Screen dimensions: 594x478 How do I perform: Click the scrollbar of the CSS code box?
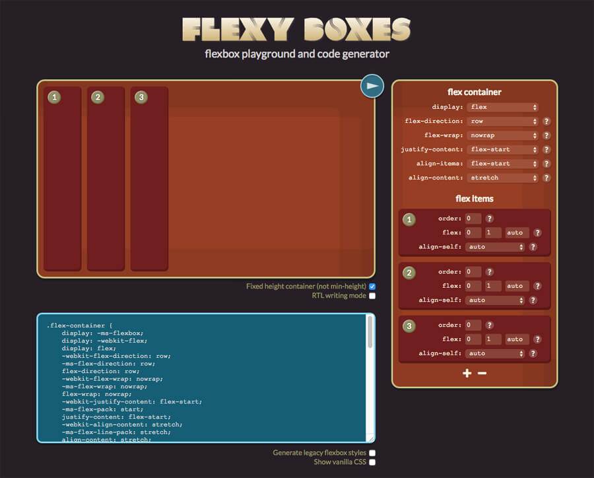coord(370,331)
